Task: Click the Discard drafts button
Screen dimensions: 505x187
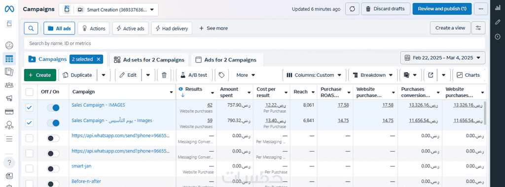Action: pyautogui.click(x=386, y=9)
